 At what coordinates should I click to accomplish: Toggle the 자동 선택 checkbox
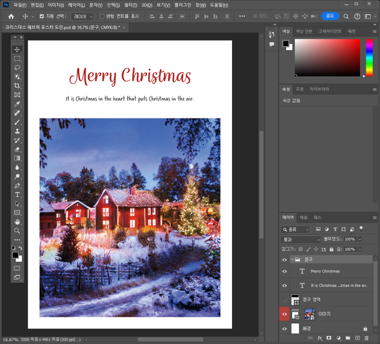pos(42,16)
